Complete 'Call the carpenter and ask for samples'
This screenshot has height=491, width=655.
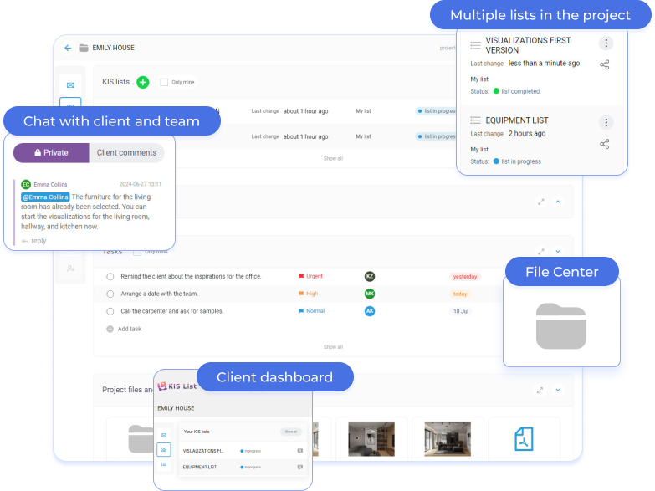point(110,311)
